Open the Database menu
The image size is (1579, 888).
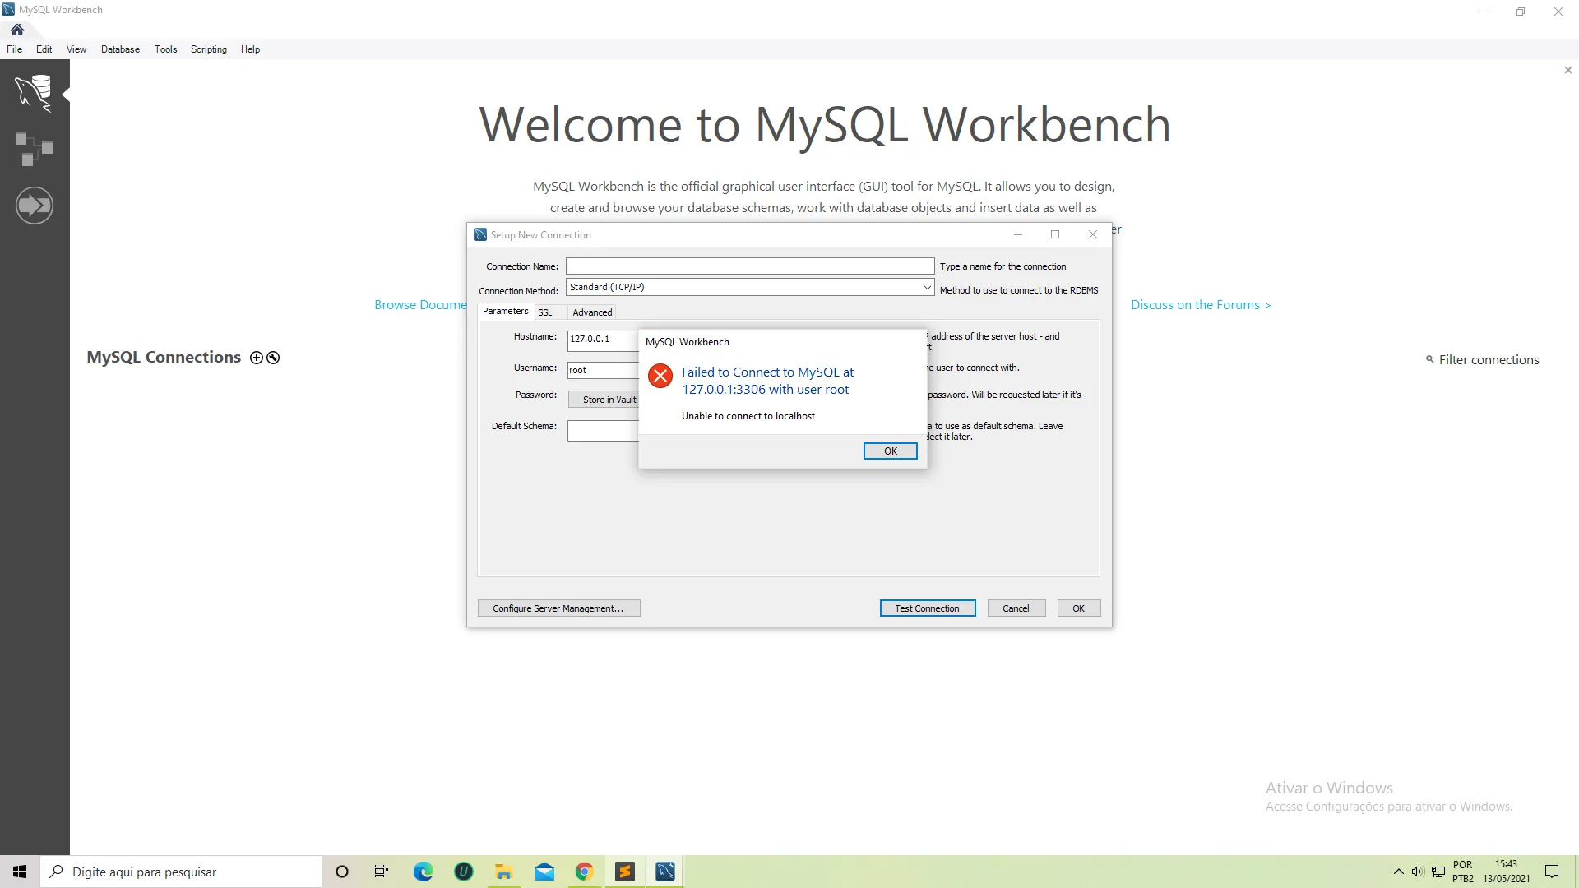tap(120, 49)
